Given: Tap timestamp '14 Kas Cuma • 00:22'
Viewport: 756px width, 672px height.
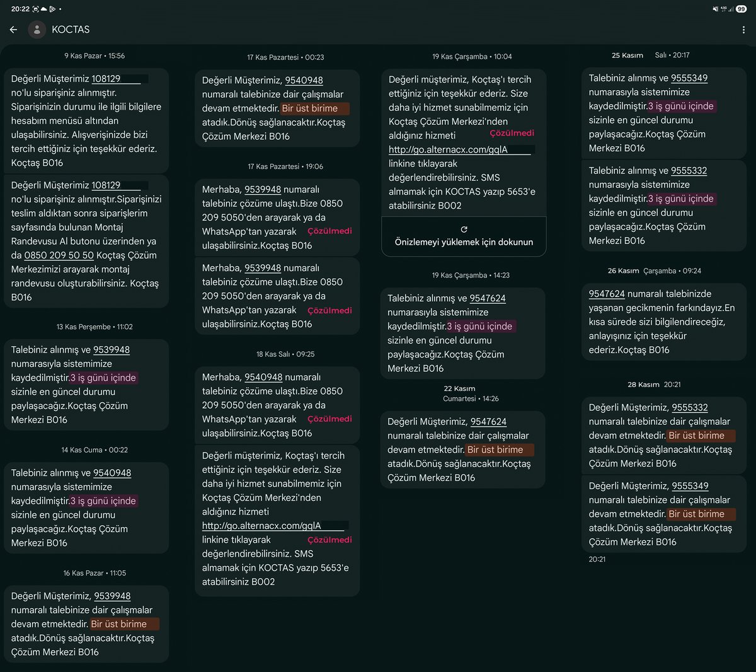Looking at the screenshot, I should 94,450.
